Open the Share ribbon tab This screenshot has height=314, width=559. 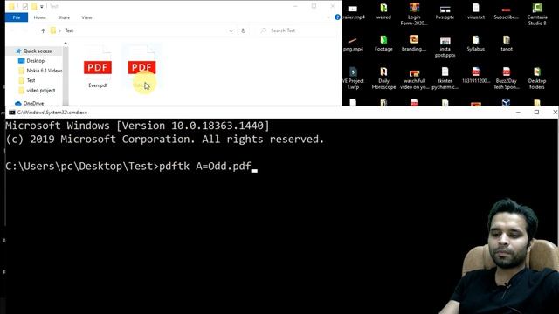tap(64, 17)
